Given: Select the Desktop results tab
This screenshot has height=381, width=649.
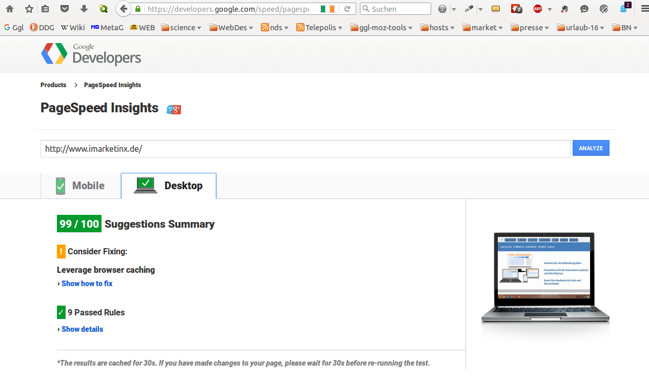Looking at the screenshot, I should click(169, 186).
